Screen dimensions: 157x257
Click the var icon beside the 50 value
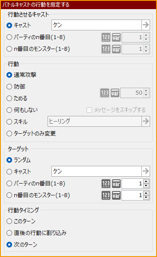point(115,93)
